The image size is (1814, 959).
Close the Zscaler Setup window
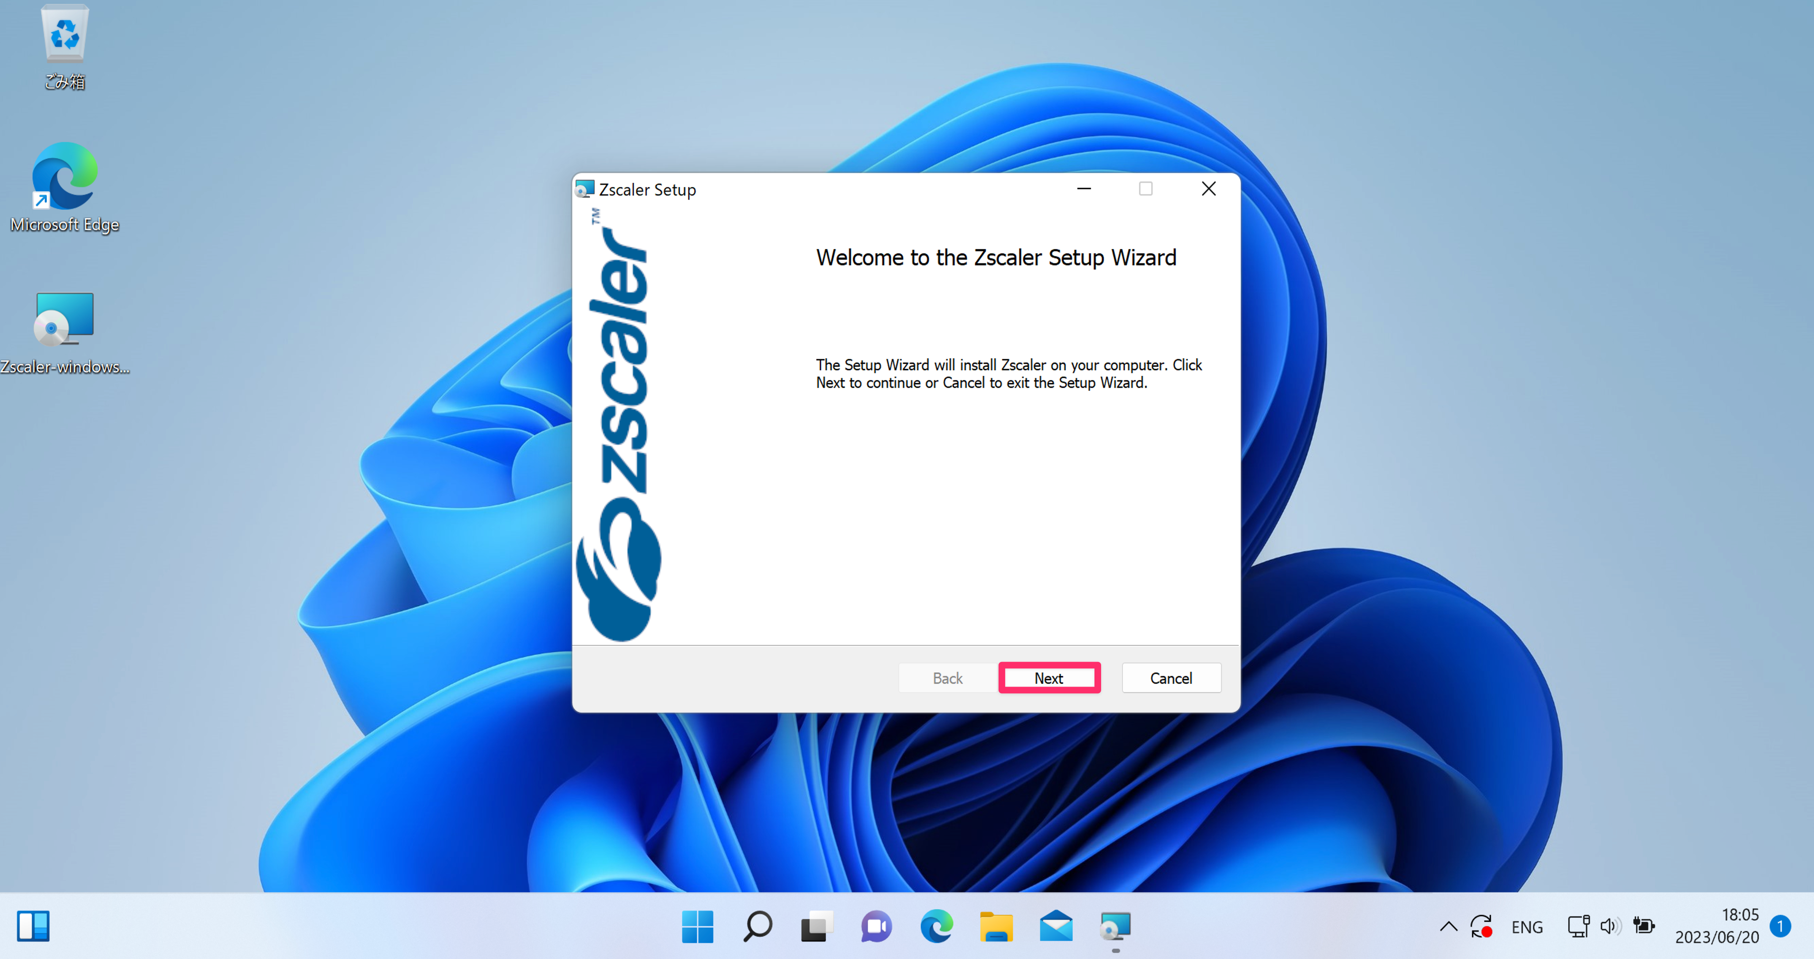pyautogui.click(x=1208, y=189)
